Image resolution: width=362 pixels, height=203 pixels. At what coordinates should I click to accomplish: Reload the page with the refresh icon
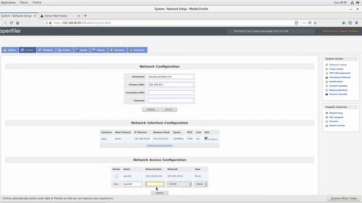pyautogui.click(x=11, y=23)
